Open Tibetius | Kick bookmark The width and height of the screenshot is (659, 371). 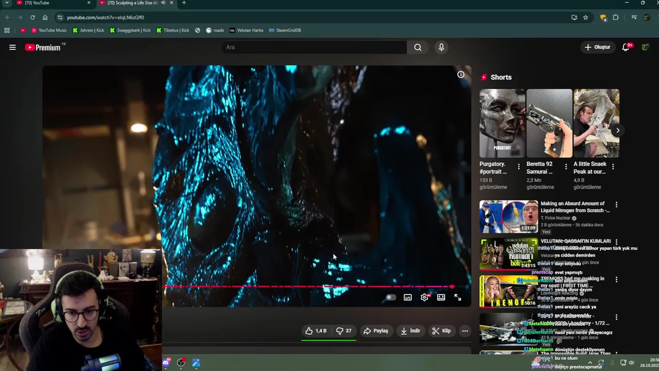(173, 30)
